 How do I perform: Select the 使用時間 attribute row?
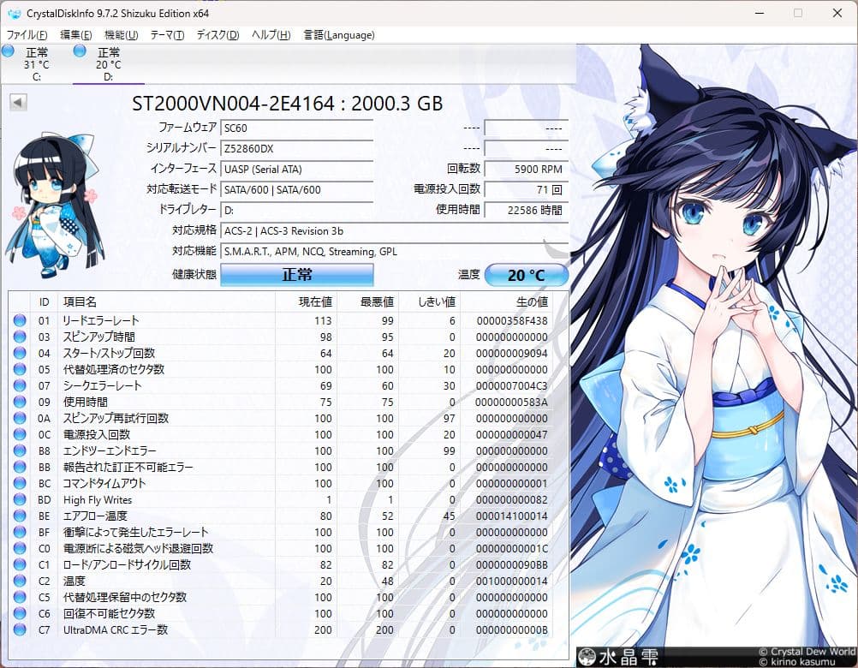[x=171, y=402]
